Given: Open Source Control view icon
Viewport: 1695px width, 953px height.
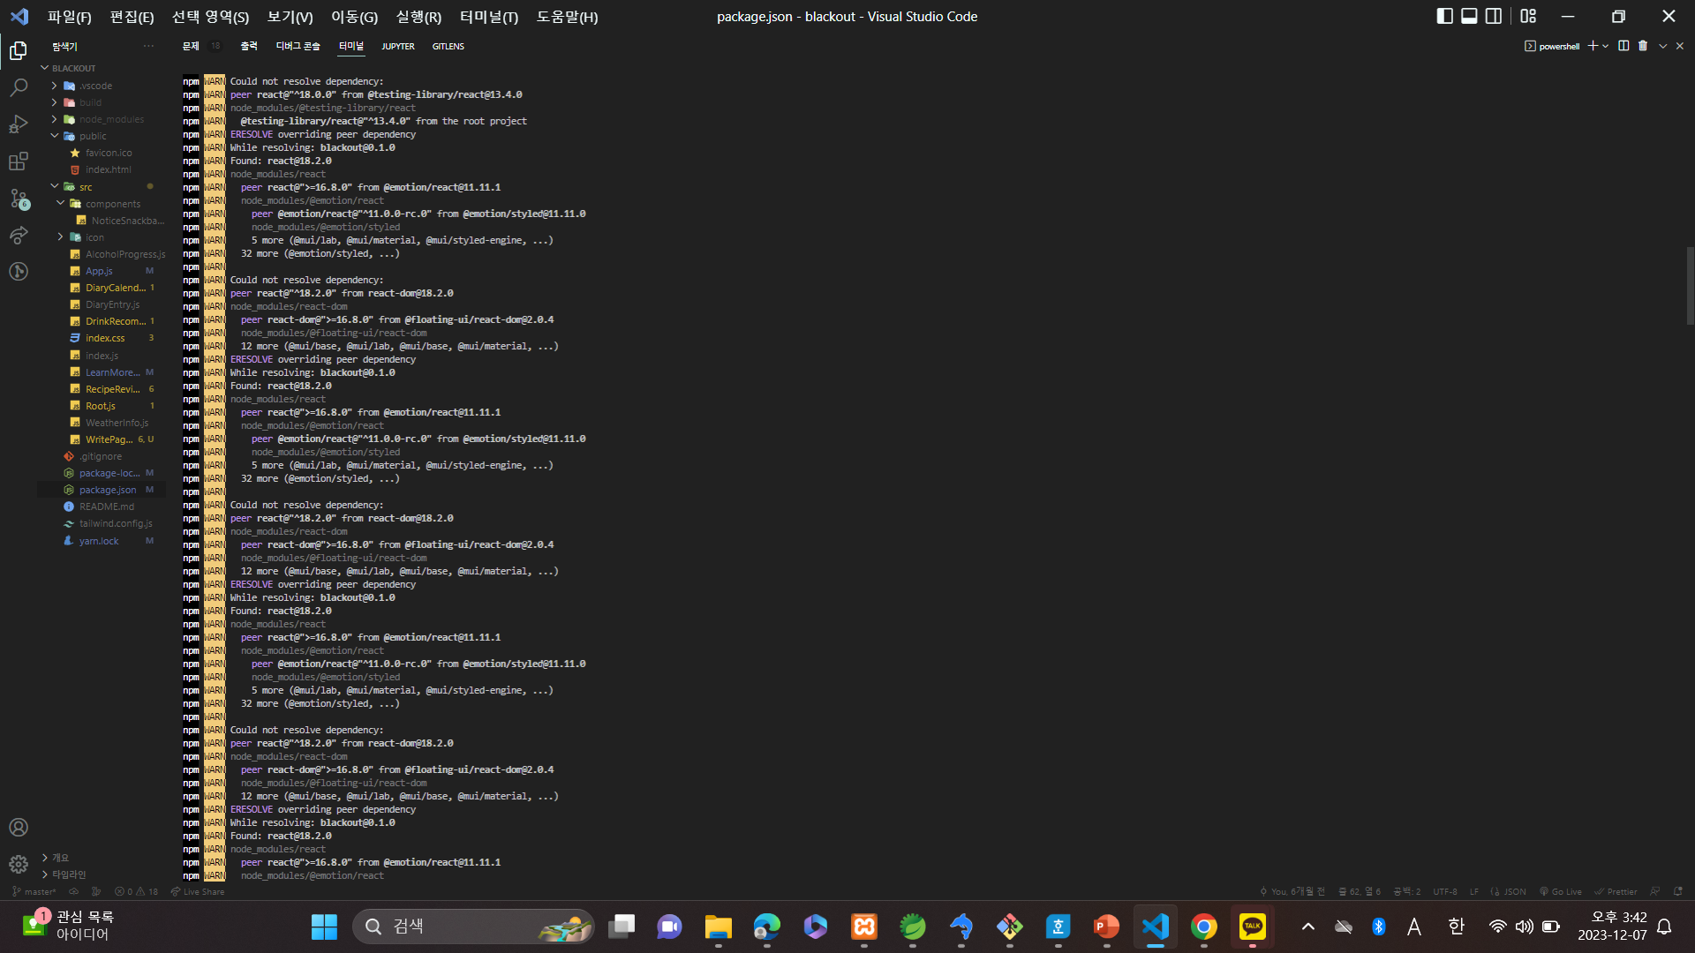Looking at the screenshot, I should coord(19,199).
